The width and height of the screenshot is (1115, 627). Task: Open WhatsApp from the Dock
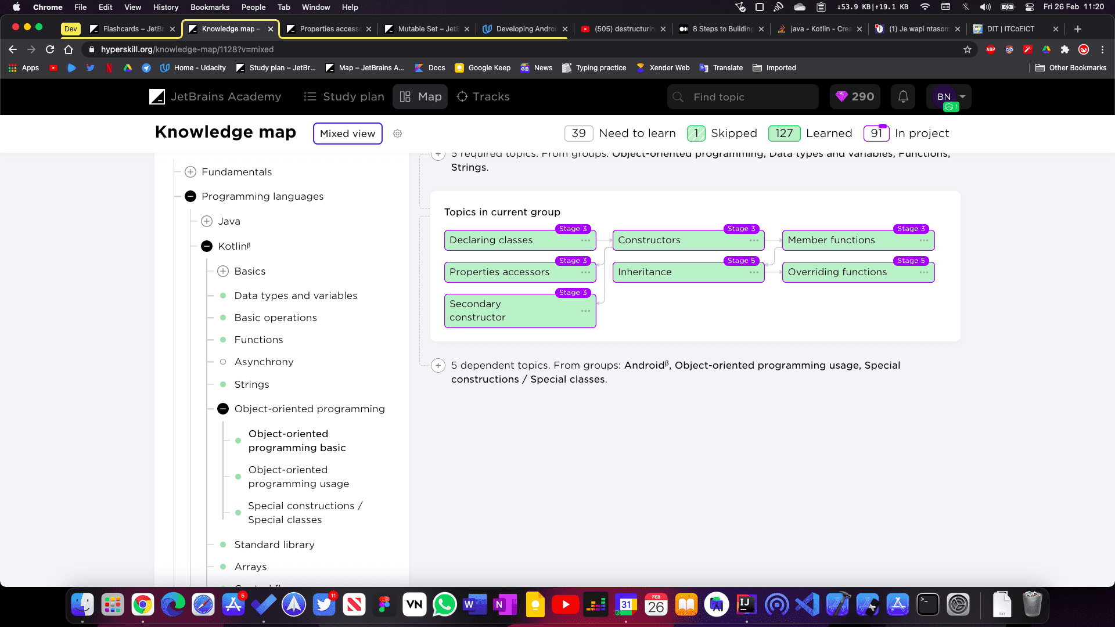(445, 605)
